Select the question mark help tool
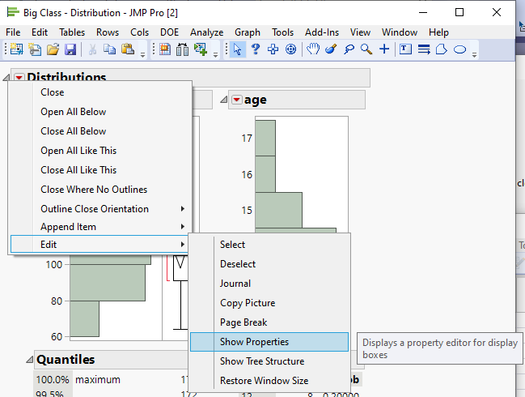 [255, 49]
